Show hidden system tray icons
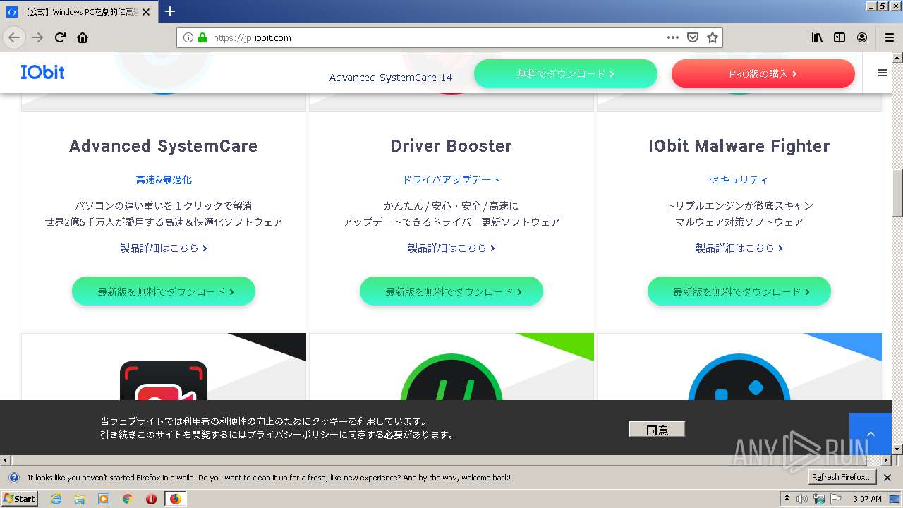The width and height of the screenshot is (903, 508). [x=787, y=499]
